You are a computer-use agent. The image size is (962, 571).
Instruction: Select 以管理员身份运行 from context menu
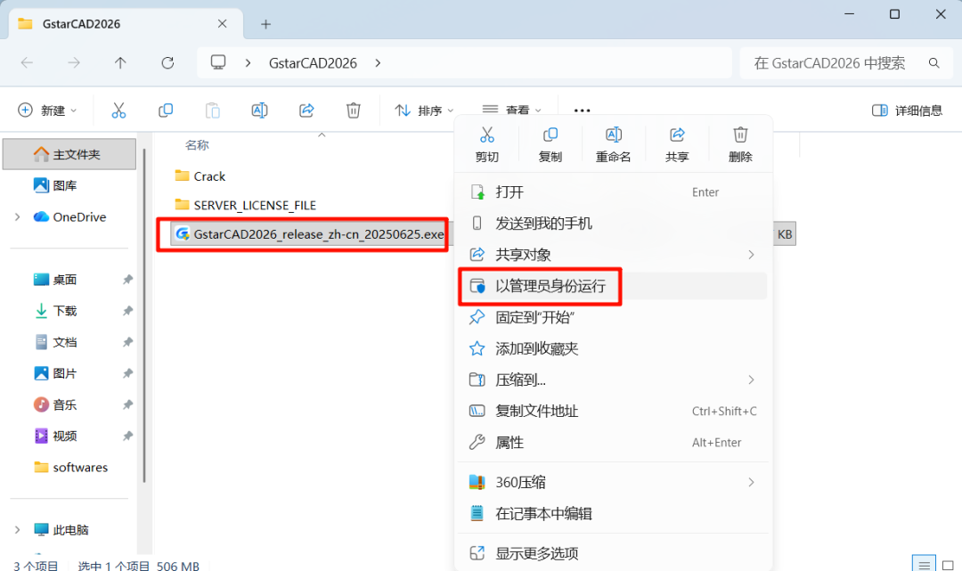[x=550, y=286]
